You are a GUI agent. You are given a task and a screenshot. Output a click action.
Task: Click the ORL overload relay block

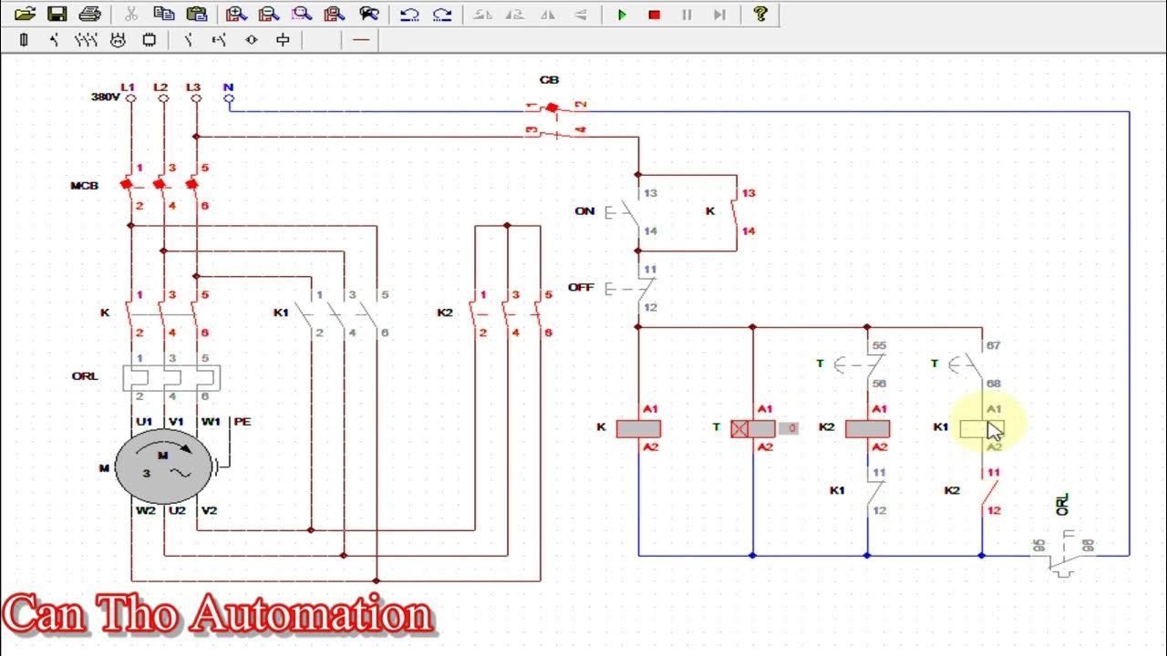[x=171, y=377]
